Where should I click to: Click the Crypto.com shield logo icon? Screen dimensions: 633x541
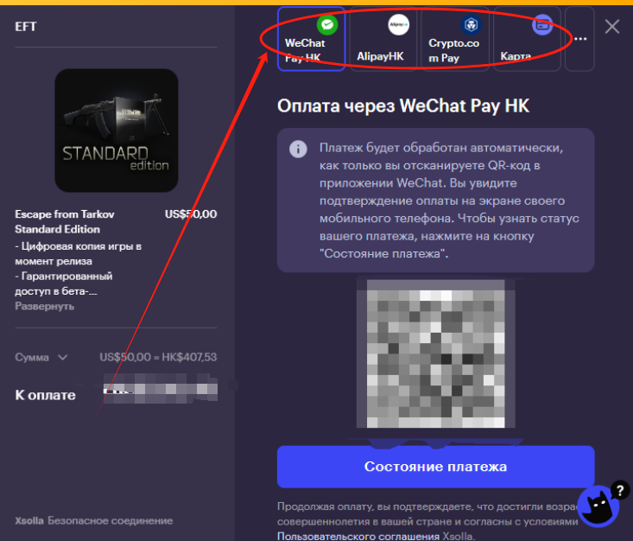coord(471,25)
